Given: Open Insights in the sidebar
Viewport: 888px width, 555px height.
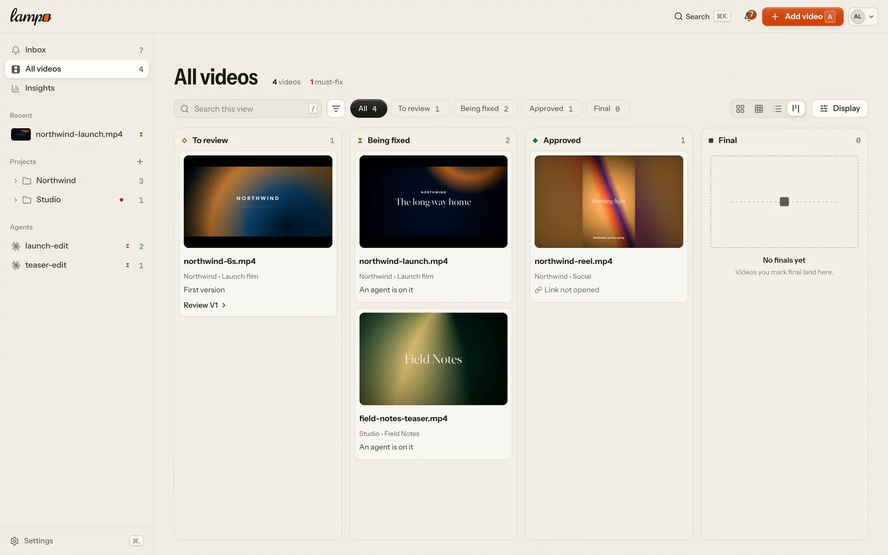Looking at the screenshot, I should [77, 88].
